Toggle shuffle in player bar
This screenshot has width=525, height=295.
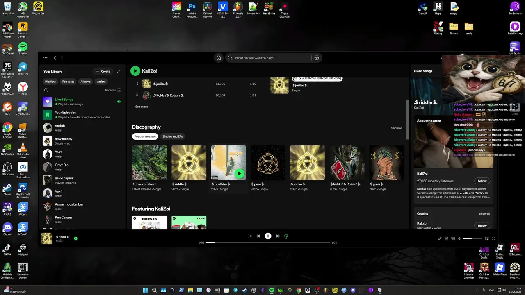(x=250, y=236)
